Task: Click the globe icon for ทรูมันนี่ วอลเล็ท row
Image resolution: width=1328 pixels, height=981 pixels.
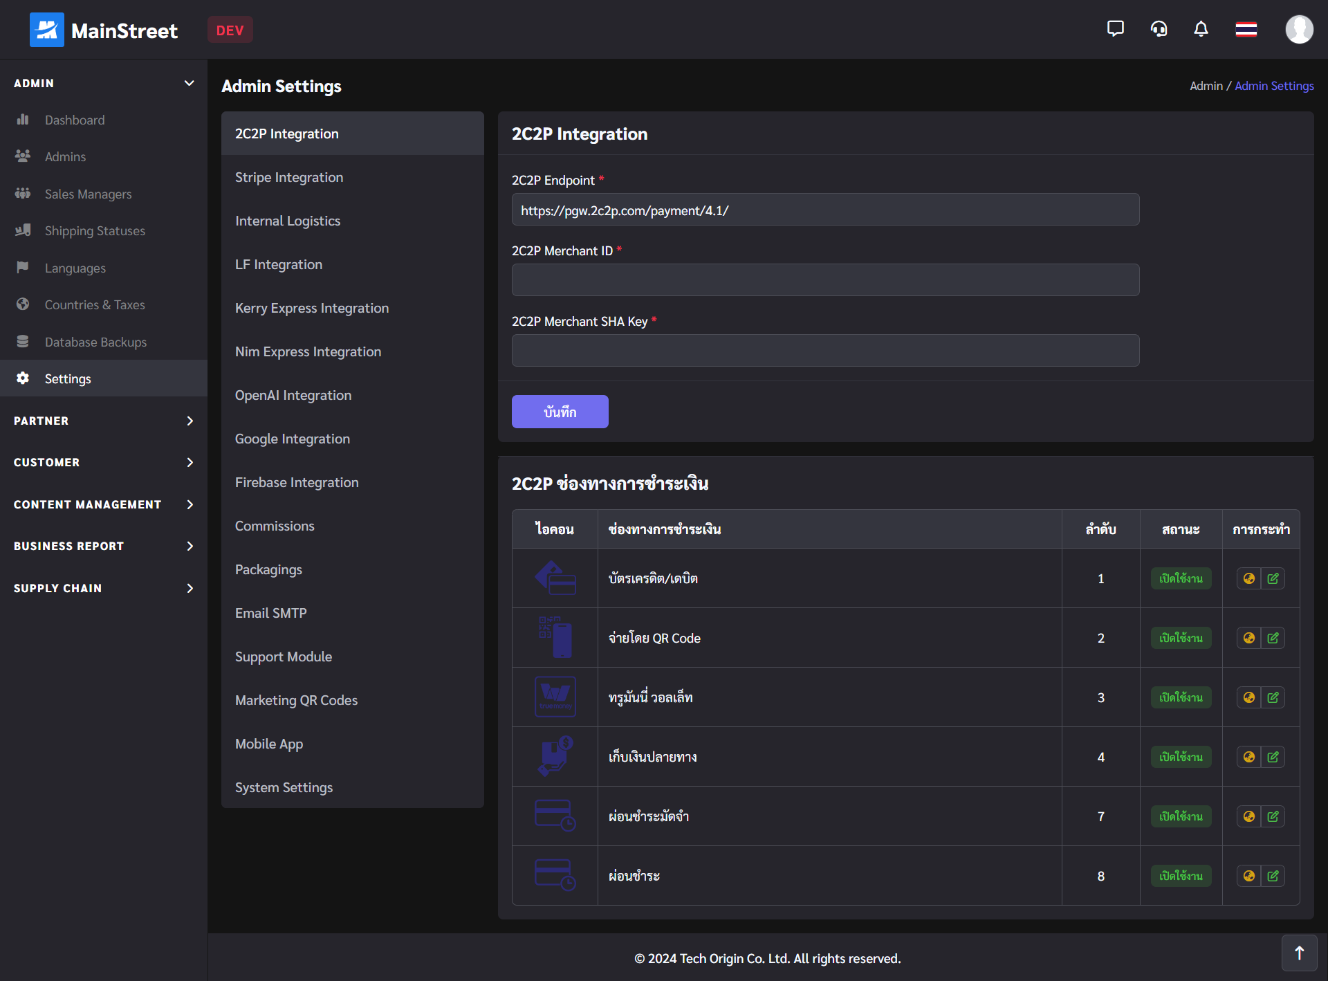Action: tap(1249, 697)
